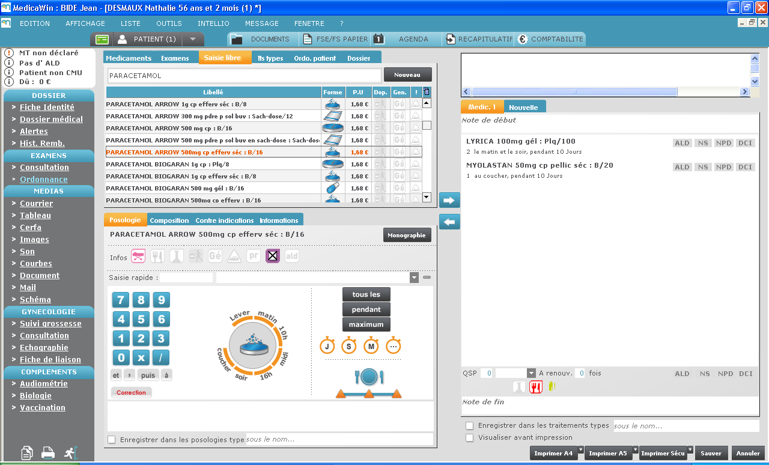Screen dimensions: 769x465
Task: Enable 'Enregistrer dans les traitements types' checkbox
Action: point(470,425)
